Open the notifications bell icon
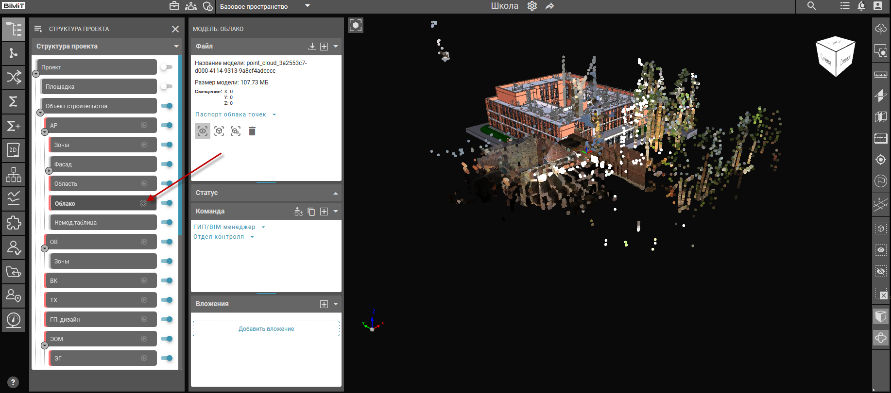The width and height of the screenshot is (891, 393). (x=861, y=6)
